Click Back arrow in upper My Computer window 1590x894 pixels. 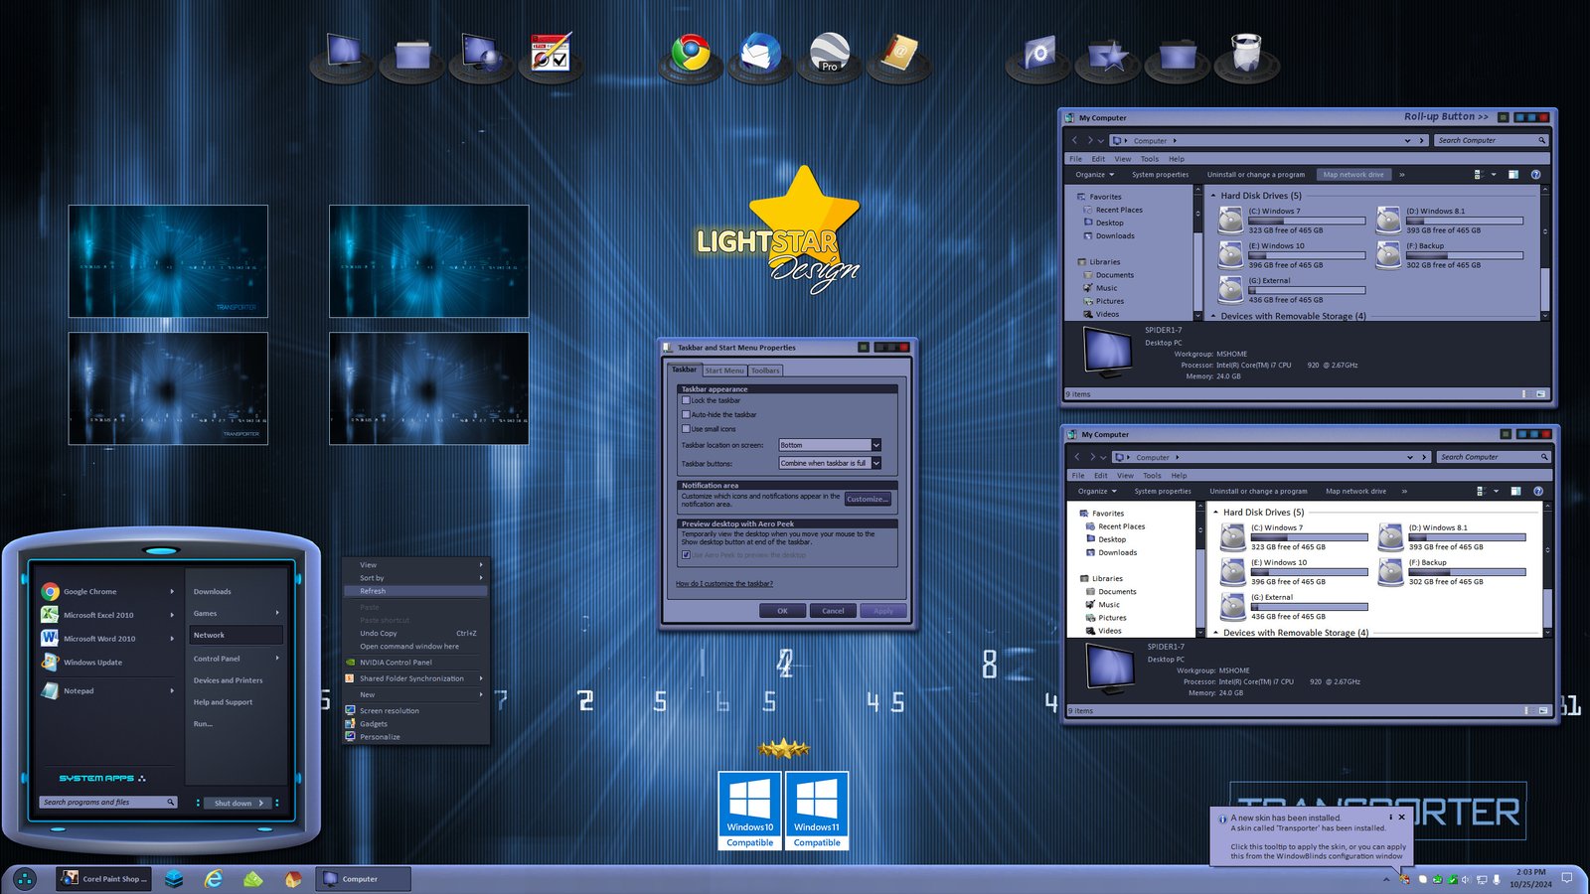[1074, 140]
